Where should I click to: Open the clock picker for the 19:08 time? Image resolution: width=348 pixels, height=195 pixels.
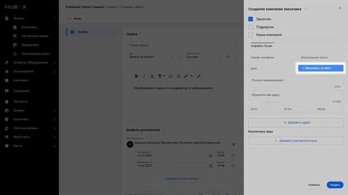click(x=233, y=166)
